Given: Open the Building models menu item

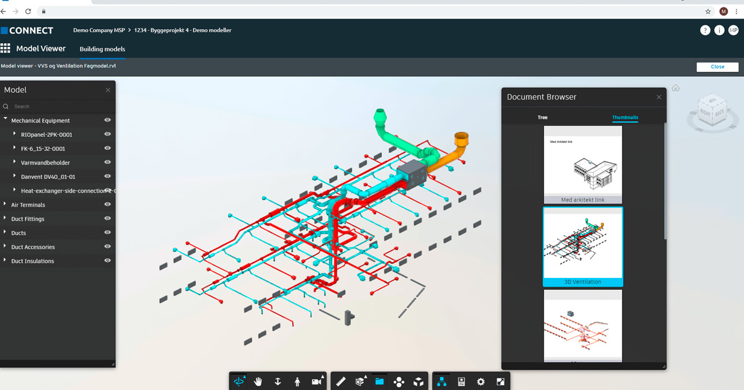Looking at the screenshot, I should click(x=102, y=49).
